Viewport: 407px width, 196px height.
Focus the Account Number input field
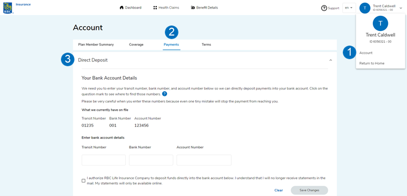[204, 160]
